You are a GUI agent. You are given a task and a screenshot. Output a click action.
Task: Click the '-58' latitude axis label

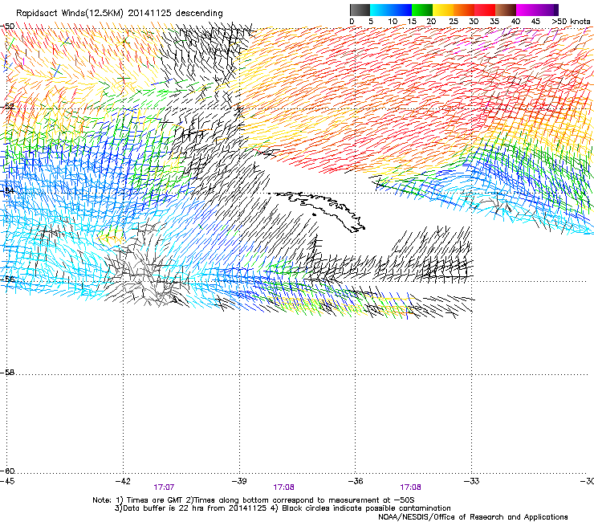(x=7, y=373)
